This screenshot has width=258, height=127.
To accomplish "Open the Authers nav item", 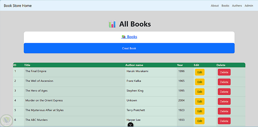I will click(x=237, y=6).
